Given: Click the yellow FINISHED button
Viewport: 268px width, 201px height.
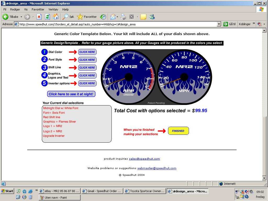Looking at the screenshot, I should pyautogui.click(x=178, y=131).
